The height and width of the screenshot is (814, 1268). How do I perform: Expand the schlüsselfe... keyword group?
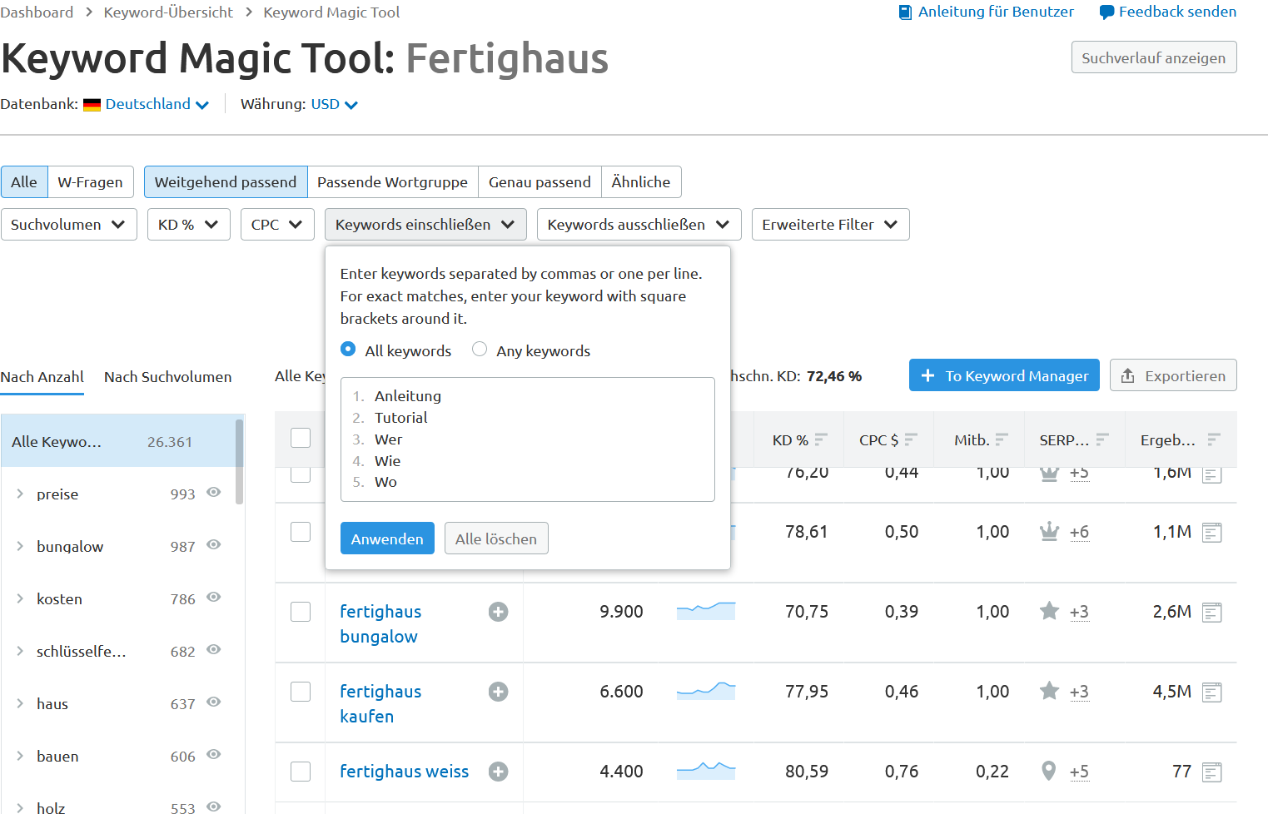click(20, 651)
